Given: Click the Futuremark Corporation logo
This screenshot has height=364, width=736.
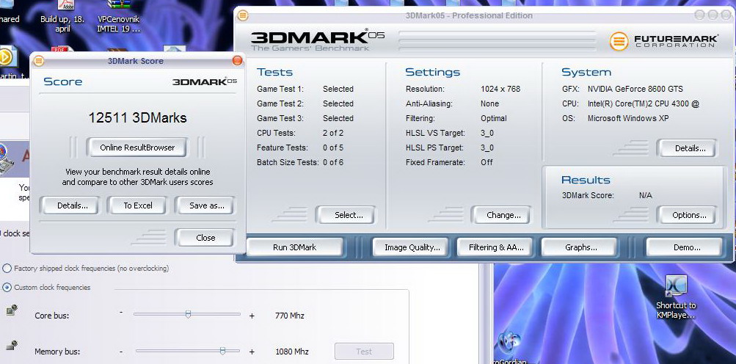Looking at the screenshot, I should click(x=663, y=41).
